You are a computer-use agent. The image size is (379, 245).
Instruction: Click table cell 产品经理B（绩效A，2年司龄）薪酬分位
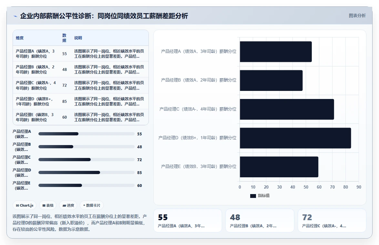click(x=36, y=70)
